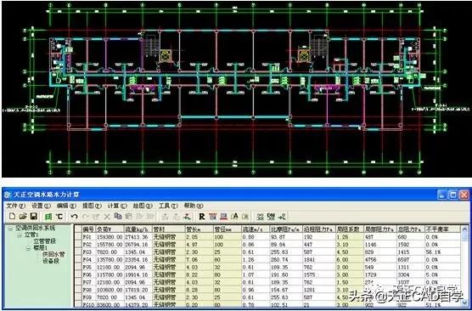The width and height of the screenshot is (472, 311).
Task: Click the Delete X toolbar icon
Action: (107, 217)
